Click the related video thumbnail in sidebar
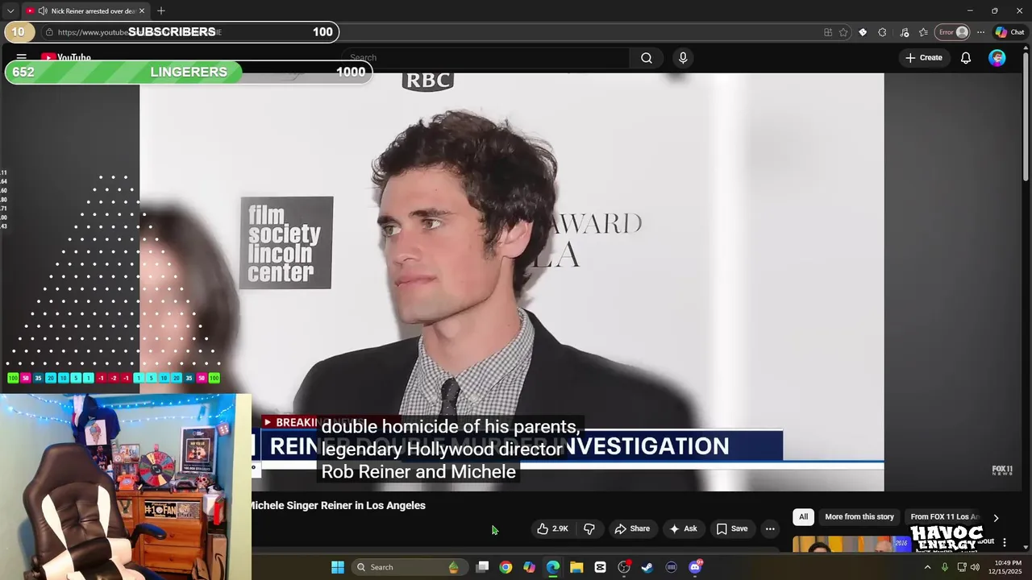This screenshot has height=580, width=1032. (851, 545)
